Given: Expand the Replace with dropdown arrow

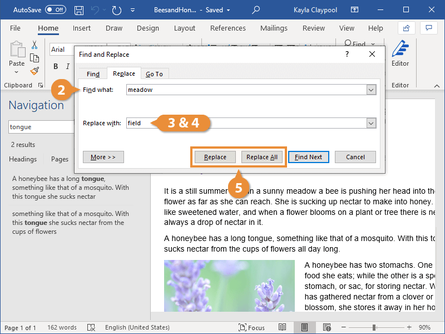Looking at the screenshot, I should [x=371, y=123].
